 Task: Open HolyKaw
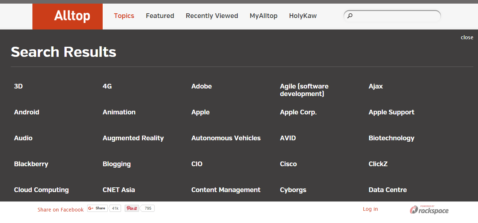303,16
